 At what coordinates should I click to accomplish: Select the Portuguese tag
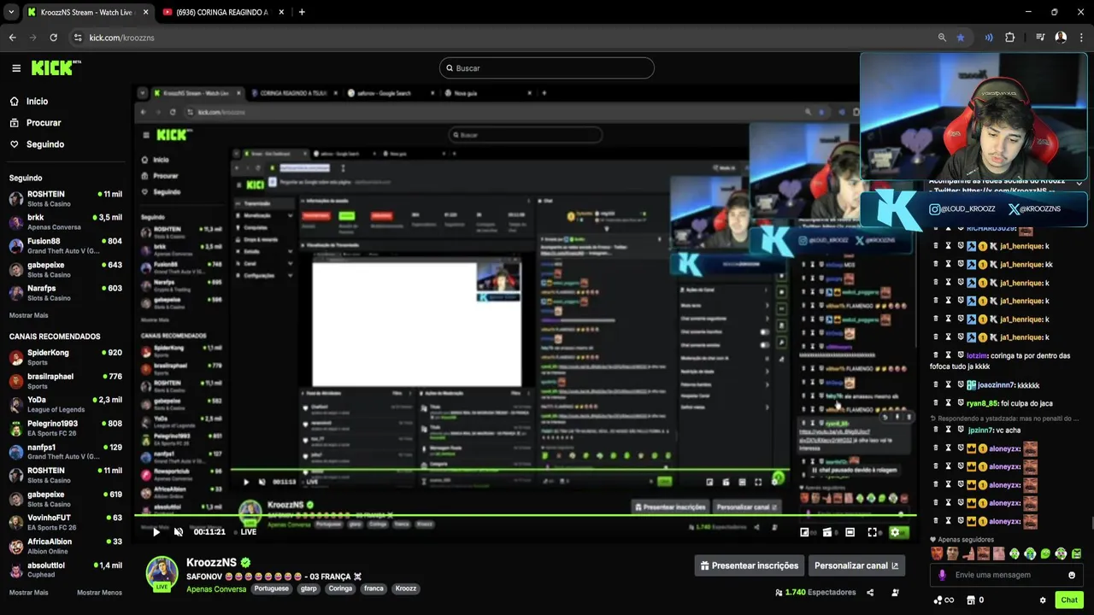pos(271,589)
